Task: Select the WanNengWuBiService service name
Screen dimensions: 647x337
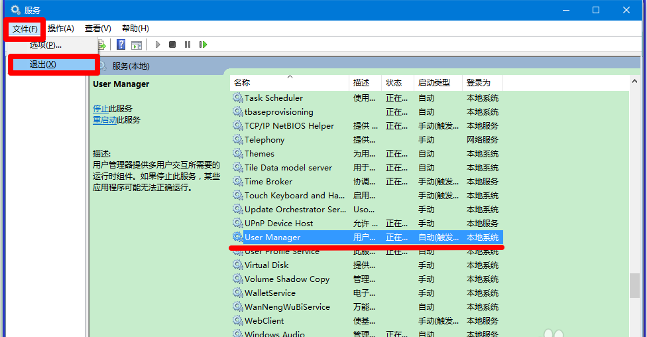Action: point(287,307)
